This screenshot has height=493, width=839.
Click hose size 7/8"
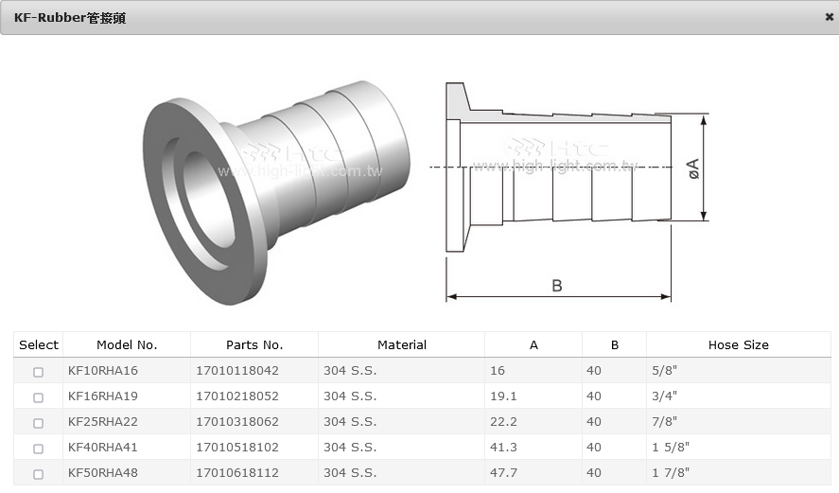pyautogui.click(x=665, y=422)
